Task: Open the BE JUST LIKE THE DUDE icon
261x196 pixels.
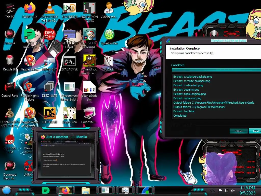Action: 89,38
